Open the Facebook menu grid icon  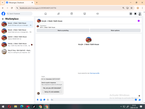coord(131,14)
